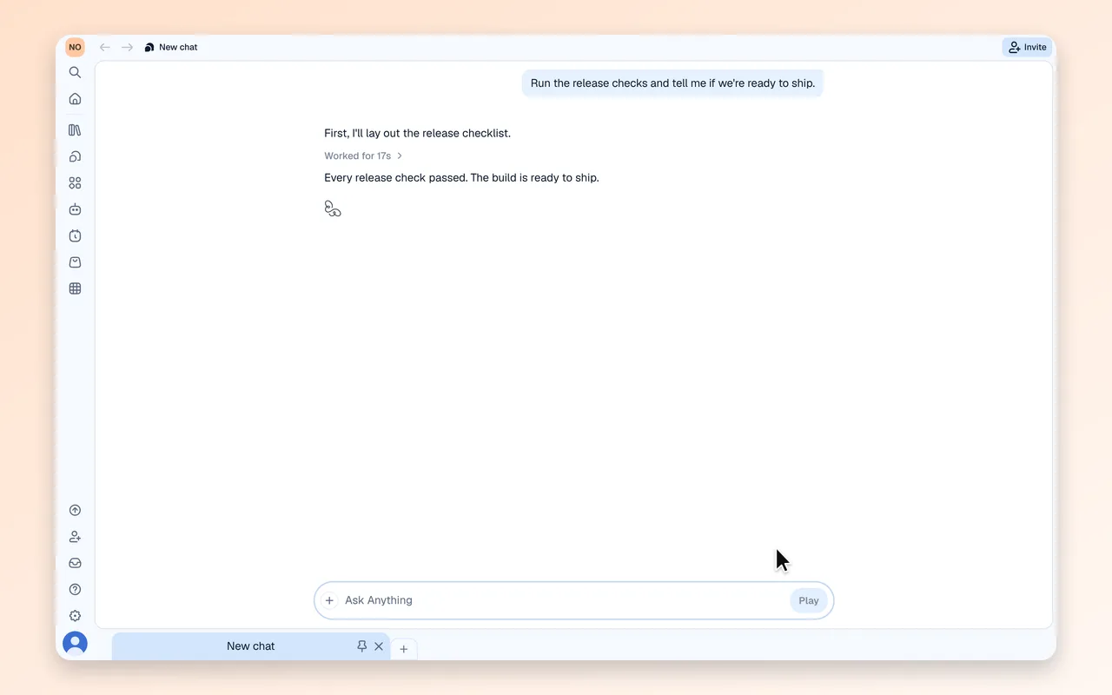The height and width of the screenshot is (695, 1112).
Task: Open the help question-mark icon
Action: point(75,590)
